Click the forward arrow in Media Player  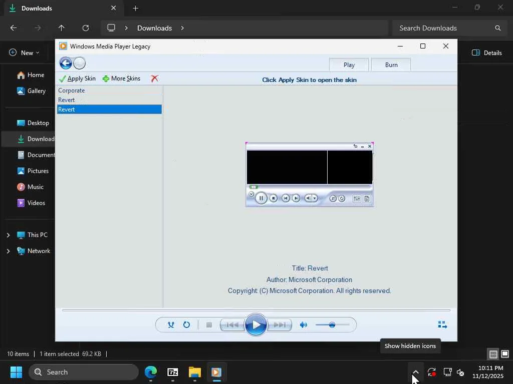(80, 63)
